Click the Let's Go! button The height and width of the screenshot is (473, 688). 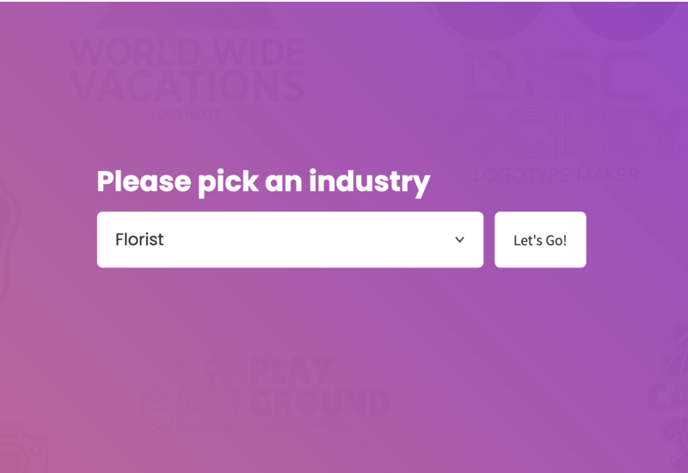540,240
